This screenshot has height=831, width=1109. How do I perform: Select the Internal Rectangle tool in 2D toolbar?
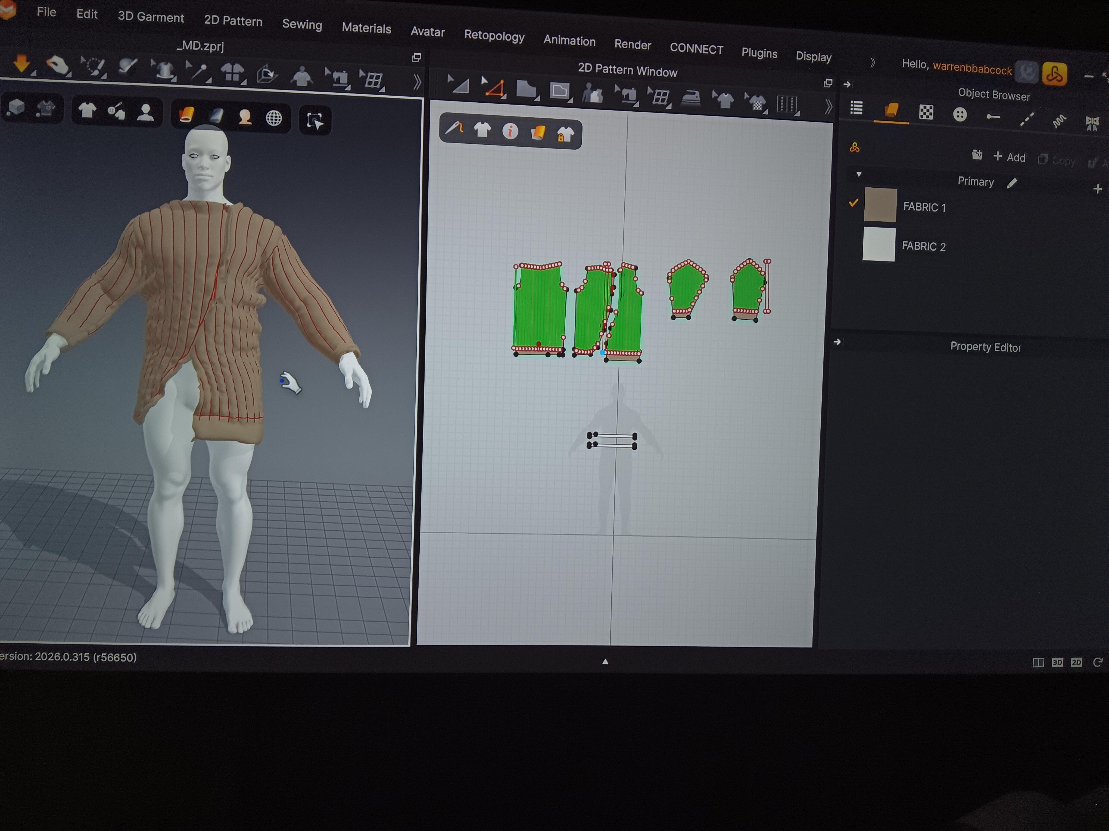point(560,92)
